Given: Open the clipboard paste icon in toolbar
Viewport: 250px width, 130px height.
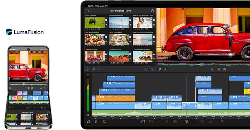Looking at the screenshot, I should pyautogui.click(x=186, y=122).
